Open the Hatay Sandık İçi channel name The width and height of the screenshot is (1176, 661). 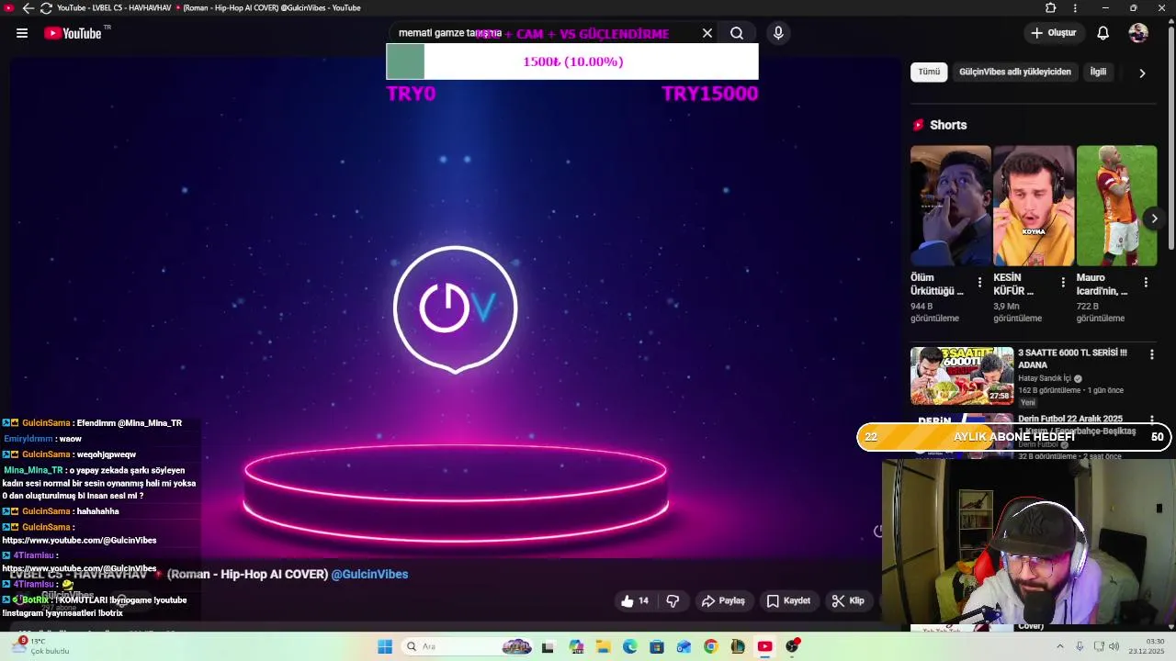point(1045,378)
